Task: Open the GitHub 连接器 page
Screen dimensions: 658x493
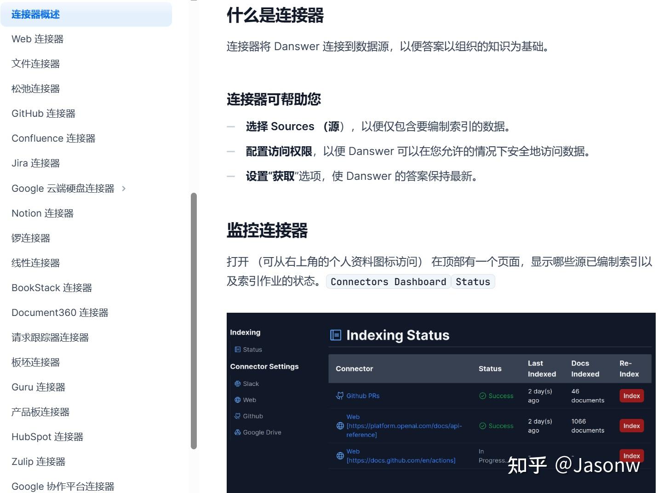Action: click(x=43, y=114)
